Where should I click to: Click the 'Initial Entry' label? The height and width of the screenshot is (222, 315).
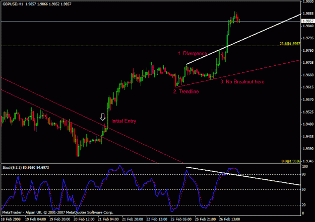point(124,121)
